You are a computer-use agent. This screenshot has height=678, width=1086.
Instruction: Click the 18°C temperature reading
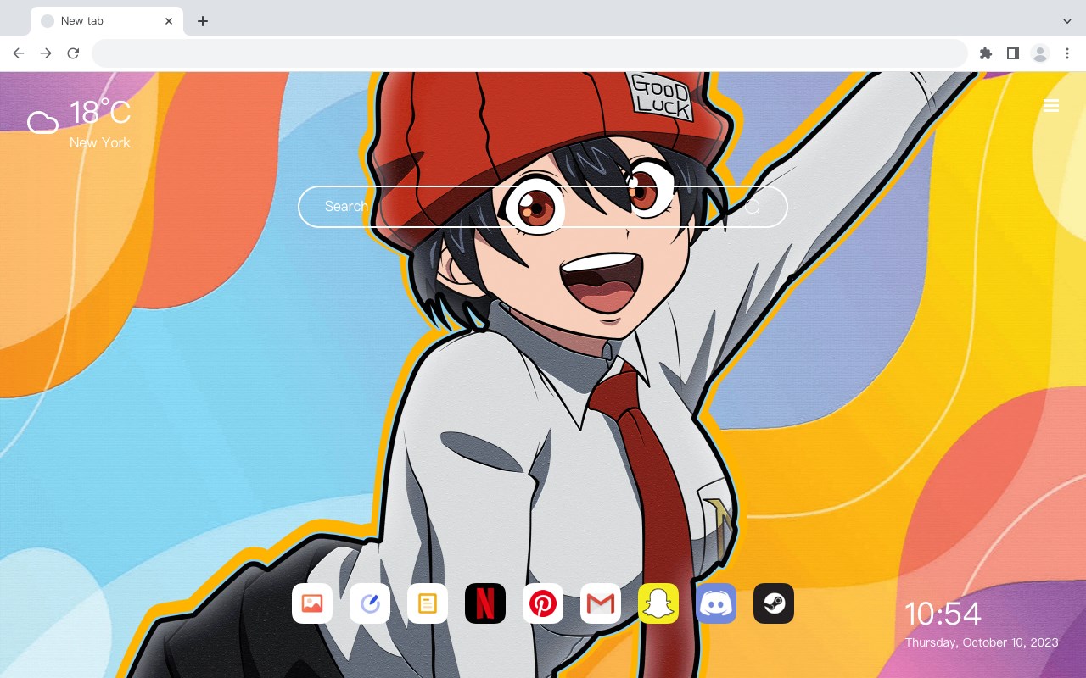click(x=100, y=113)
